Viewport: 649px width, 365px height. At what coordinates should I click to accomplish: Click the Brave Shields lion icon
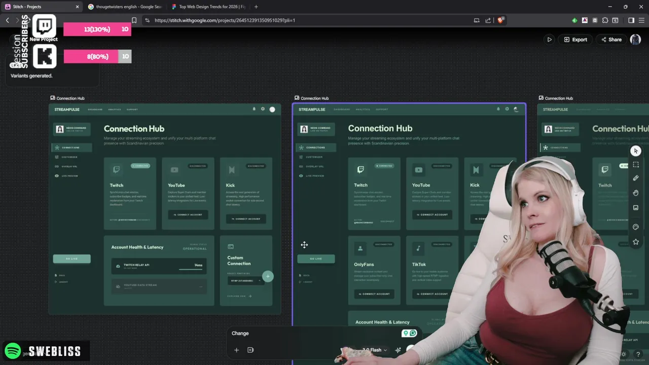point(500,20)
